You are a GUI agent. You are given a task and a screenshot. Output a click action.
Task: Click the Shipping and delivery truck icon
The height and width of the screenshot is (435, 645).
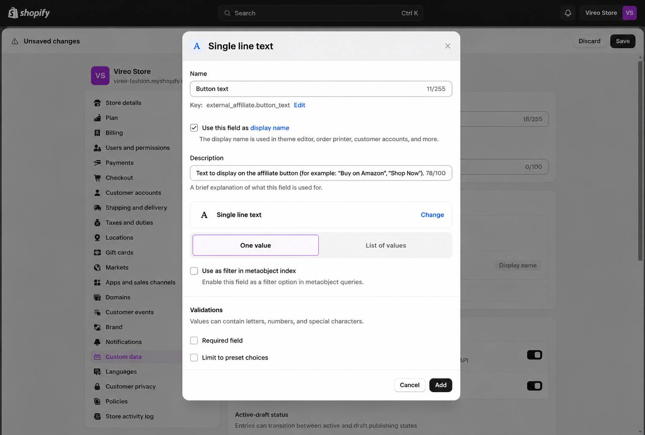click(x=97, y=208)
